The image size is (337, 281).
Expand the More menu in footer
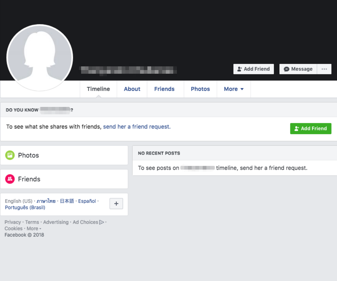pyautogui.click(x=34, y=229)
